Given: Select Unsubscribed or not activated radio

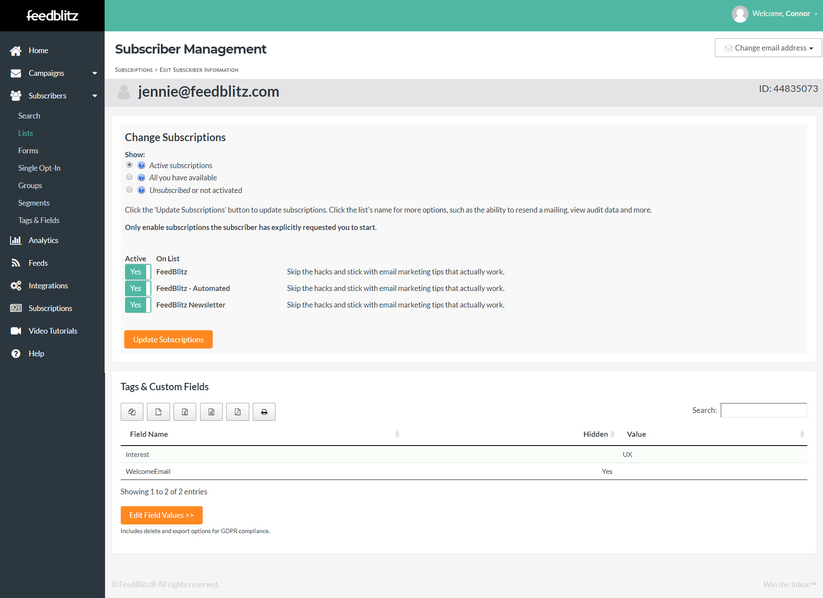Looking at the screenshot, I should (129, 190).
